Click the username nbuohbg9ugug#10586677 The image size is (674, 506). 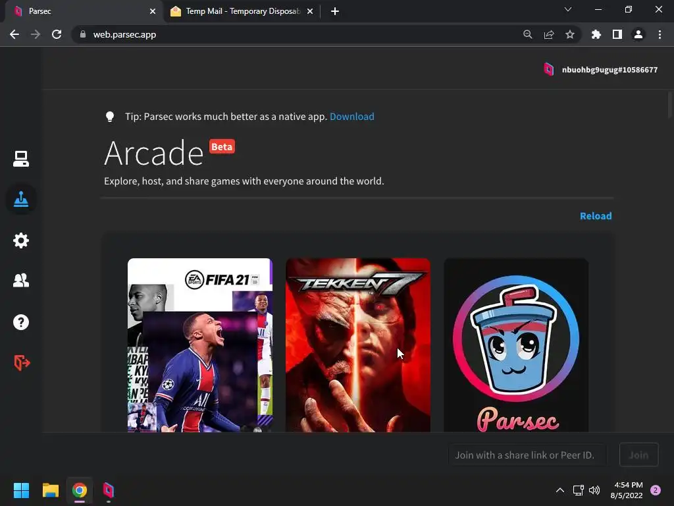point(609,70)
